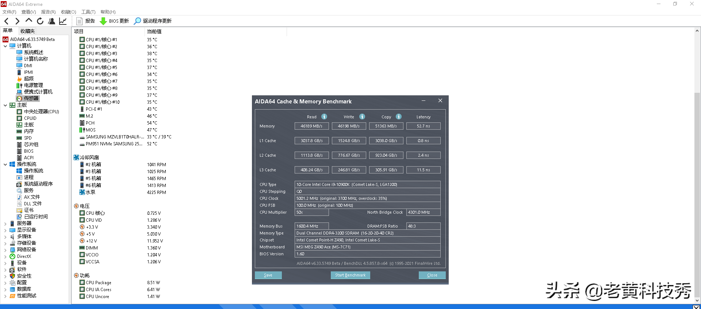Click the vertical scrollbar down arrow
Screen dimensions: 701x309
pyautogui.click(x=697, y=300)
